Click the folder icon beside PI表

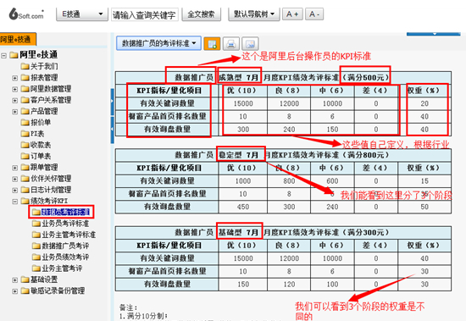coord(25,134)
